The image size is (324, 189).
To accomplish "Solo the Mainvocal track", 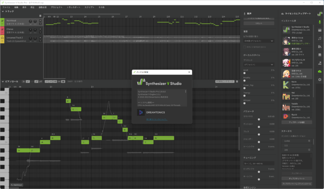I will [40, 24].
